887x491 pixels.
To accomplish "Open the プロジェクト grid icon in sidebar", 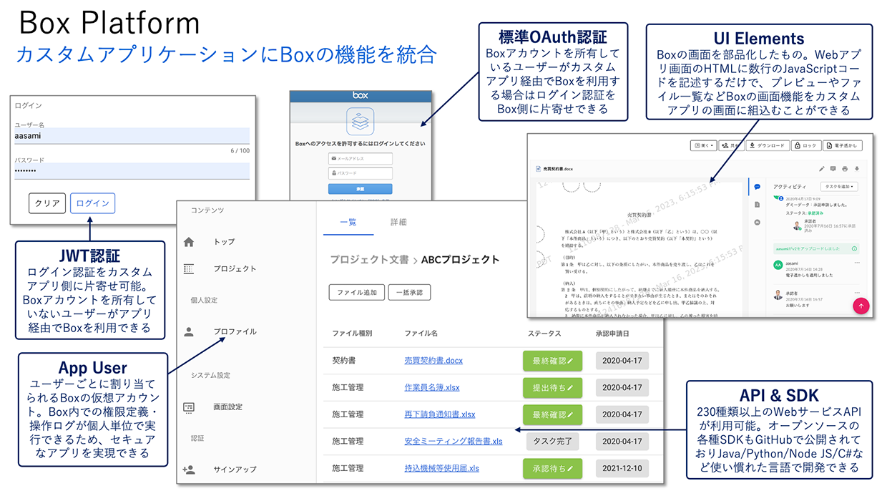I will click(189, 269).
